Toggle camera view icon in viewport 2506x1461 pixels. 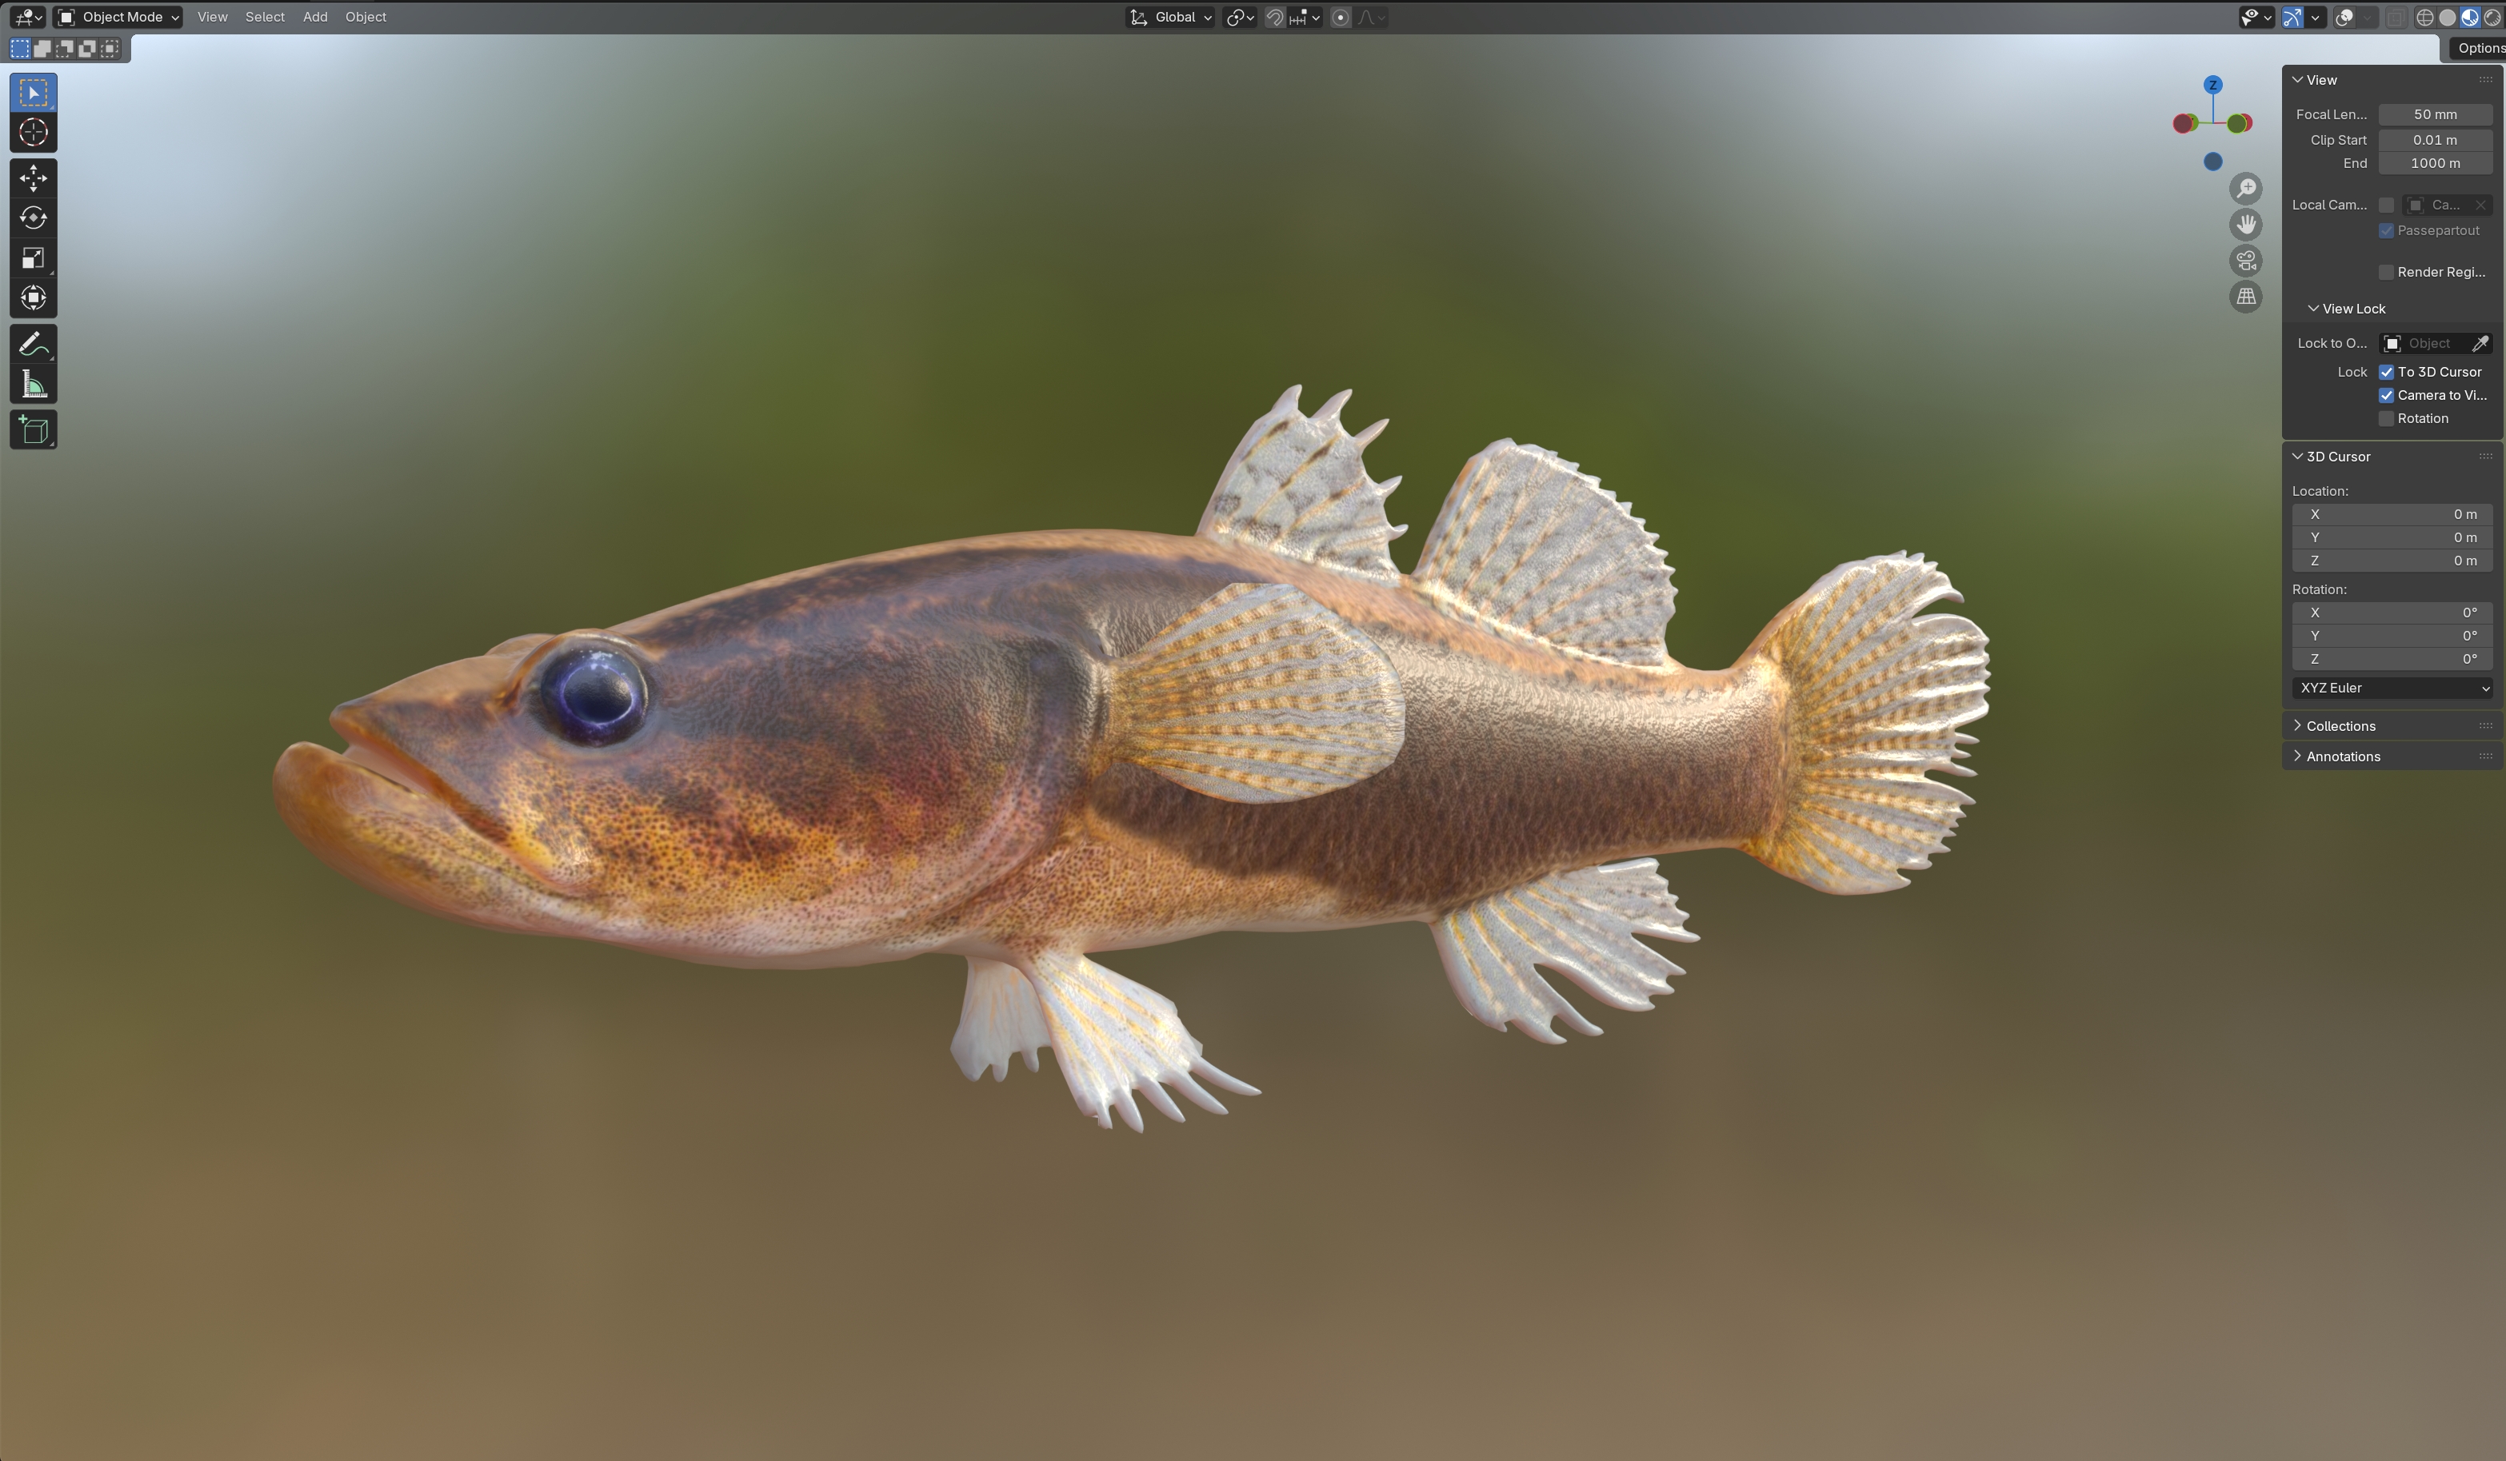(2245, 261)
